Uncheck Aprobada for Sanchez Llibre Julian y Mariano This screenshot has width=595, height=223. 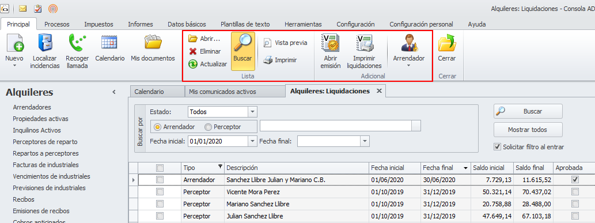(575, 179)
